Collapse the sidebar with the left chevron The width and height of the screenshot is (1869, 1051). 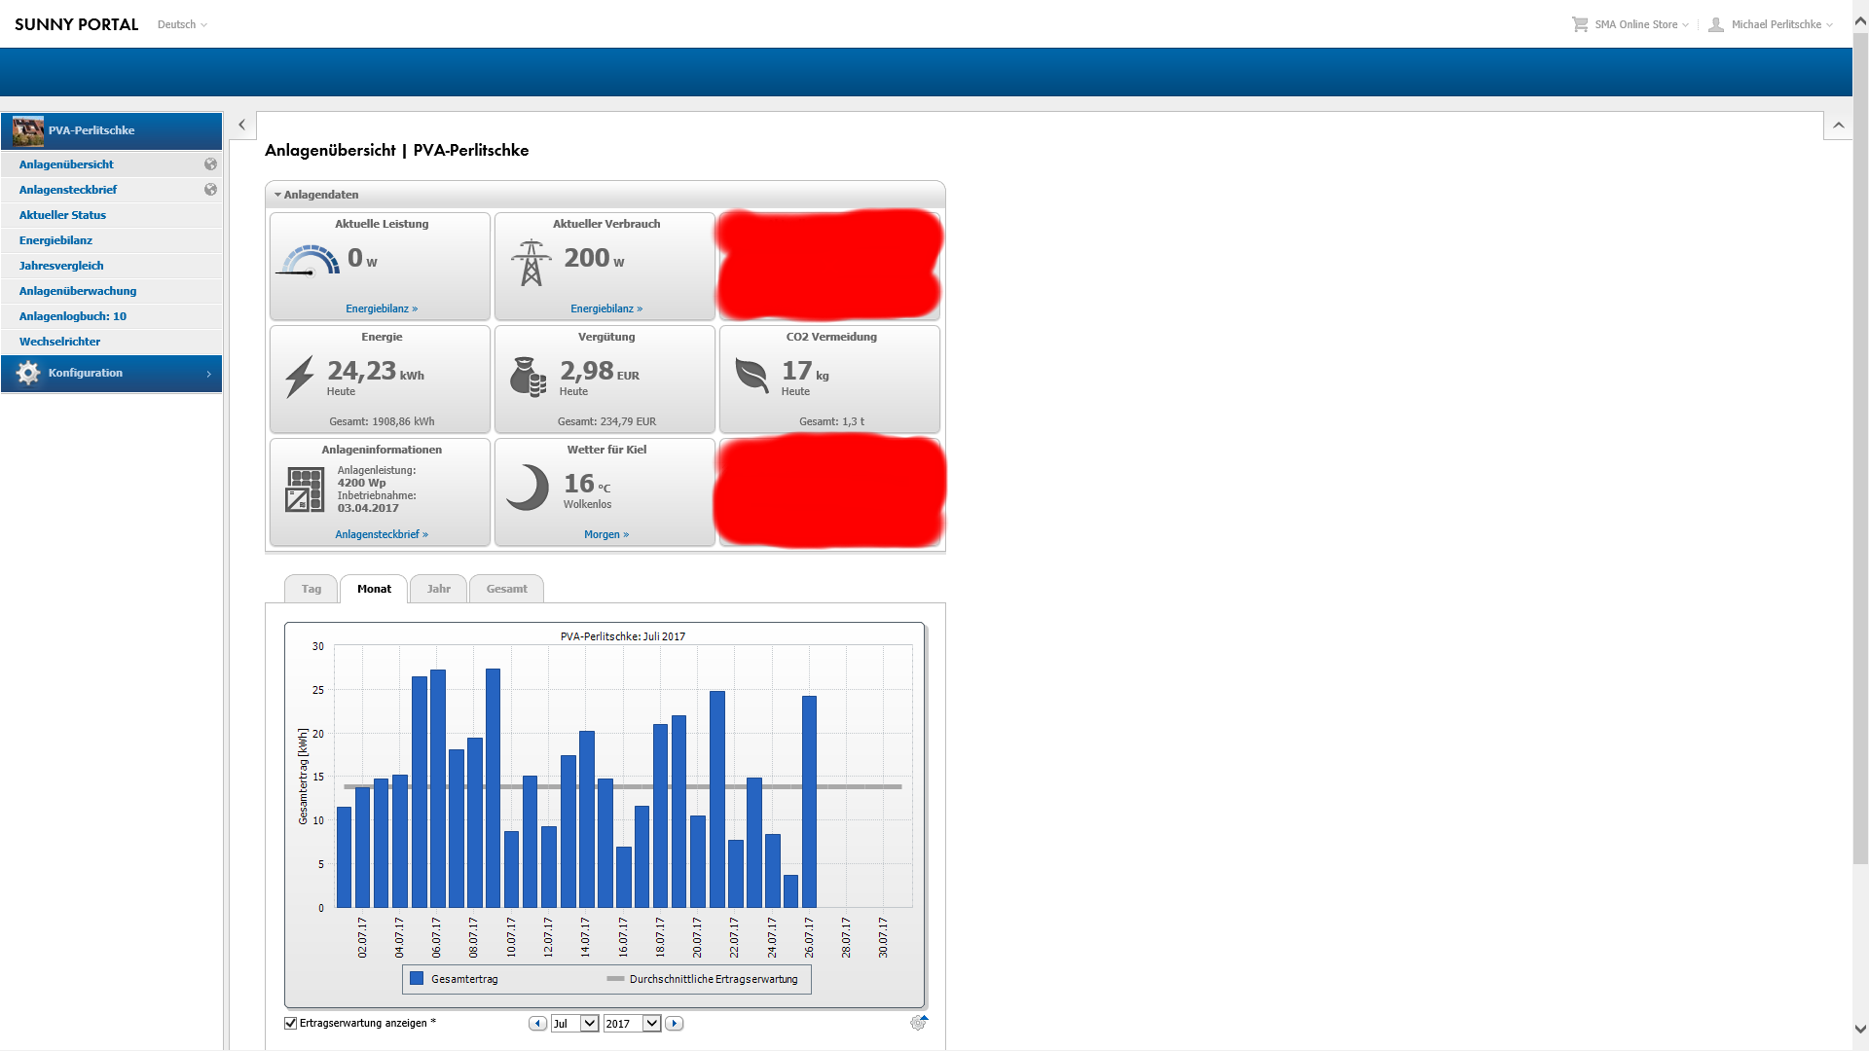241,125
